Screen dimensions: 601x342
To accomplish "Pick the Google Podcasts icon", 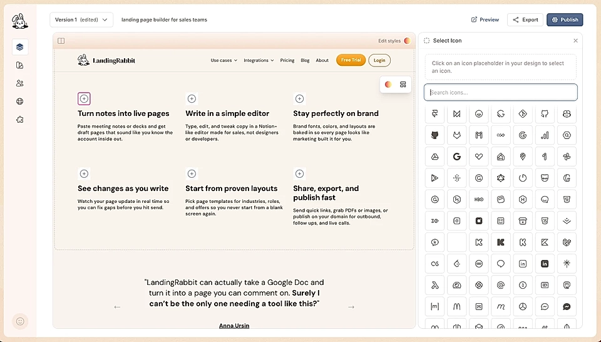I will coord(457,179).
